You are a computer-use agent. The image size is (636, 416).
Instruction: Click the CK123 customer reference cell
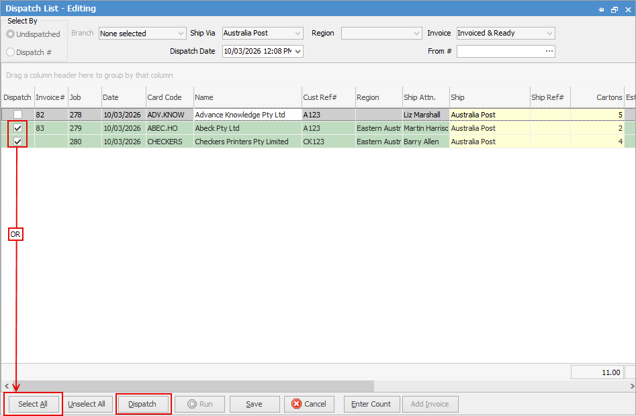[328, 142]
